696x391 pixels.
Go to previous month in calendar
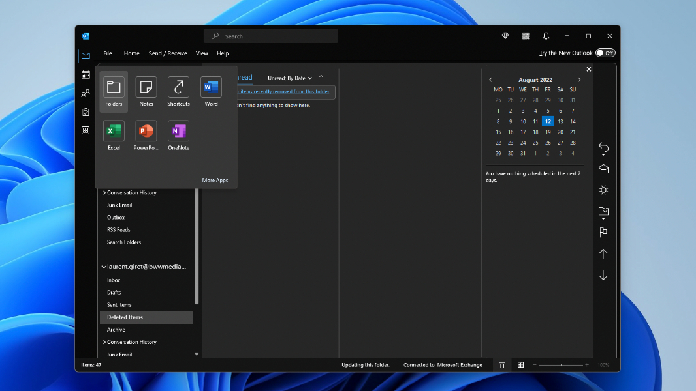click(x=490, y=80)
